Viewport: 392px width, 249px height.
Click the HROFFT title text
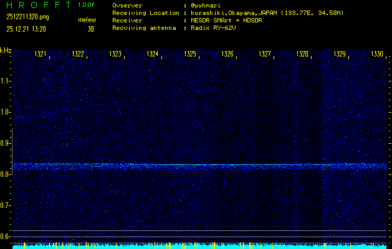tap(37, 5)
